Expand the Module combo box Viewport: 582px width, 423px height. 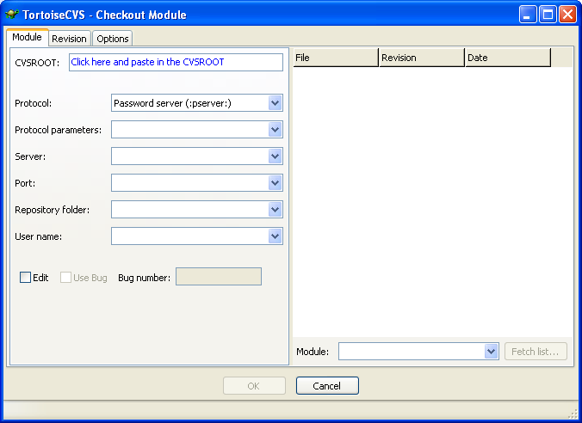[x=491, y=352]
